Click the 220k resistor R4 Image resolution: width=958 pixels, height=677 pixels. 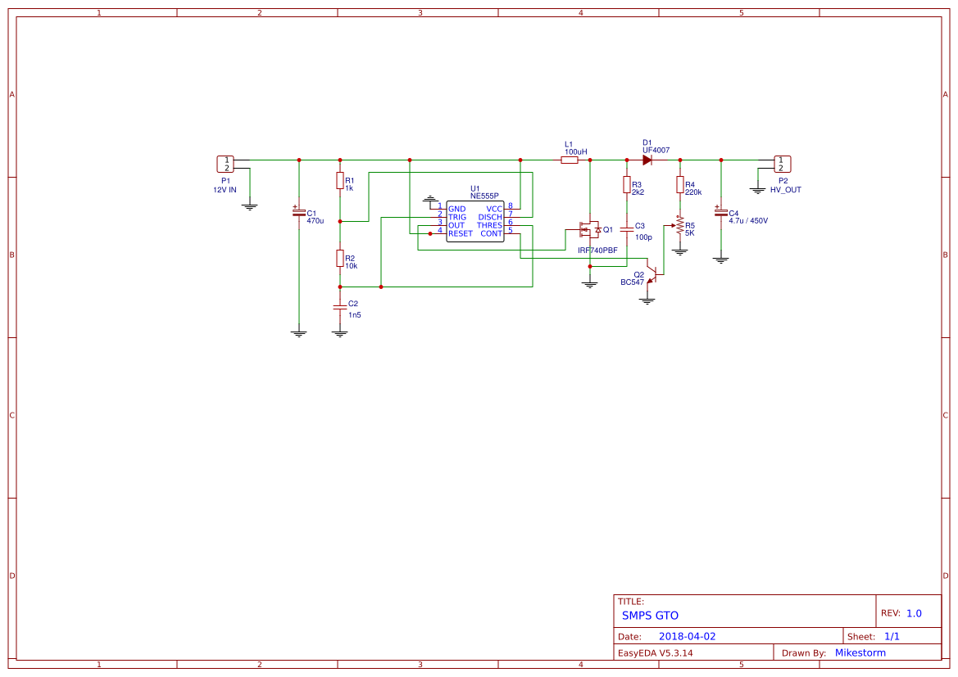click(679, 185)
